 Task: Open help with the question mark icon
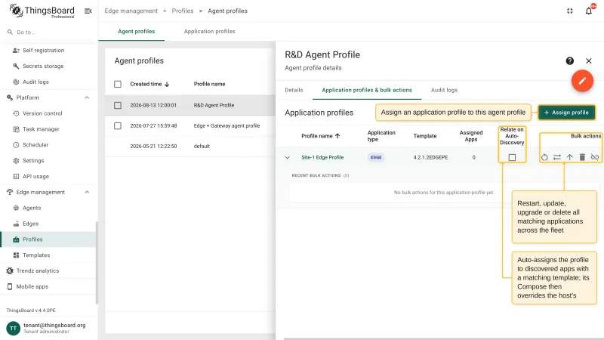click(570, 61)
